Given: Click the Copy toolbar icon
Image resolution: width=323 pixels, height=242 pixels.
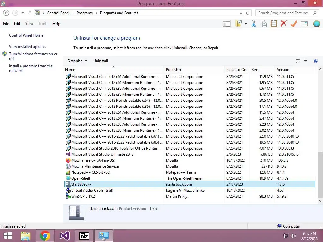Looking at the screenshot, I should pos(264,24).
